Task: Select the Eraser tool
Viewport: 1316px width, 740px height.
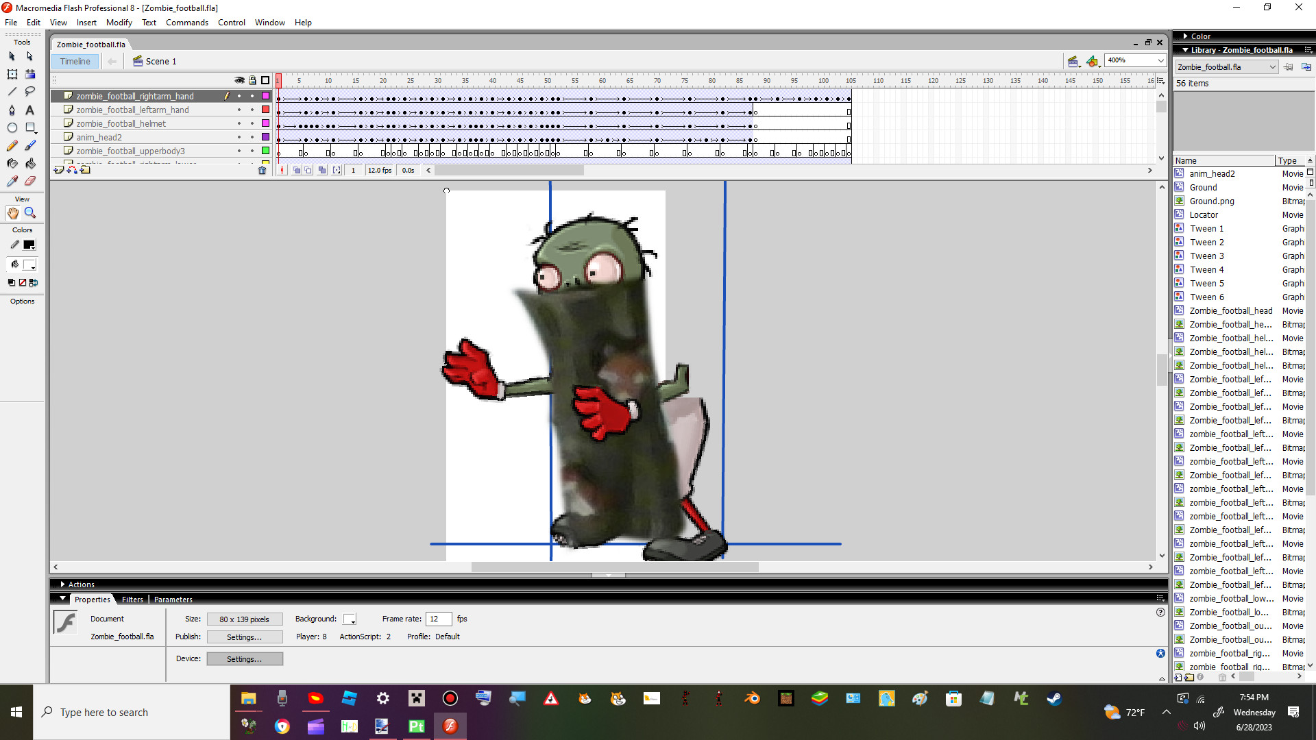Action: point(29,181)
